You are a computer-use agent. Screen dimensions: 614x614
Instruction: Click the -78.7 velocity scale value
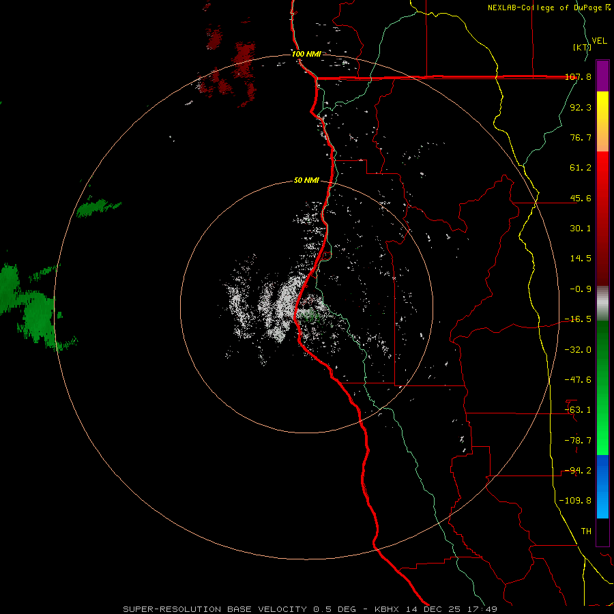(579, 441)
